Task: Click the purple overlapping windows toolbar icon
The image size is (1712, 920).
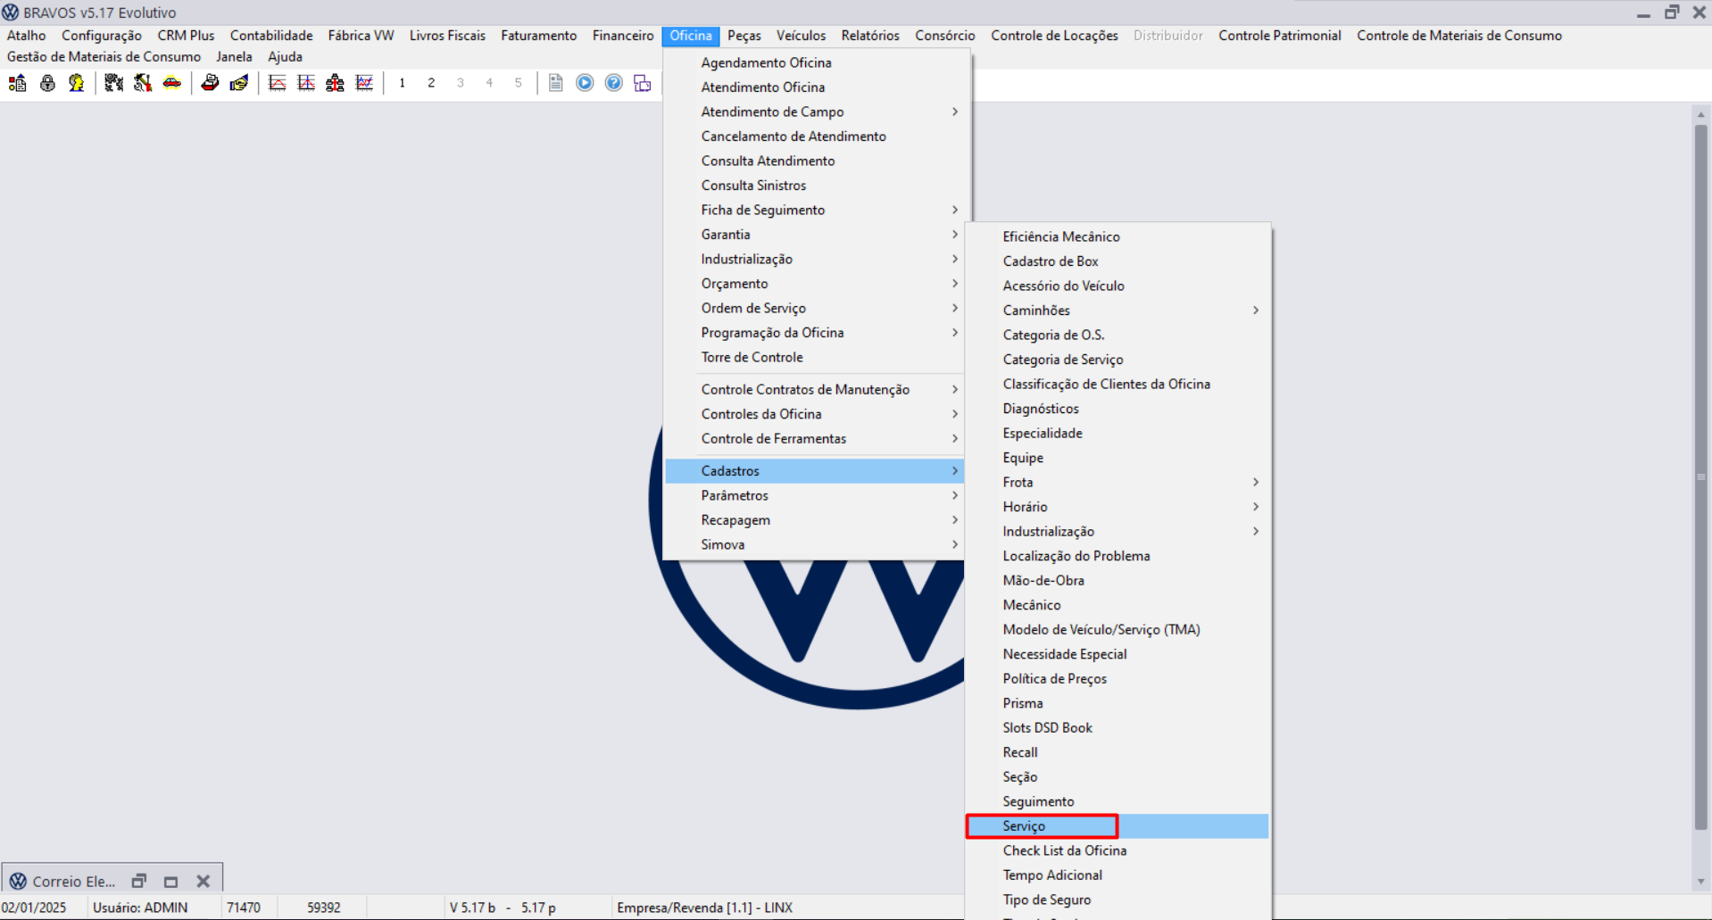Action: click(643, 83)
